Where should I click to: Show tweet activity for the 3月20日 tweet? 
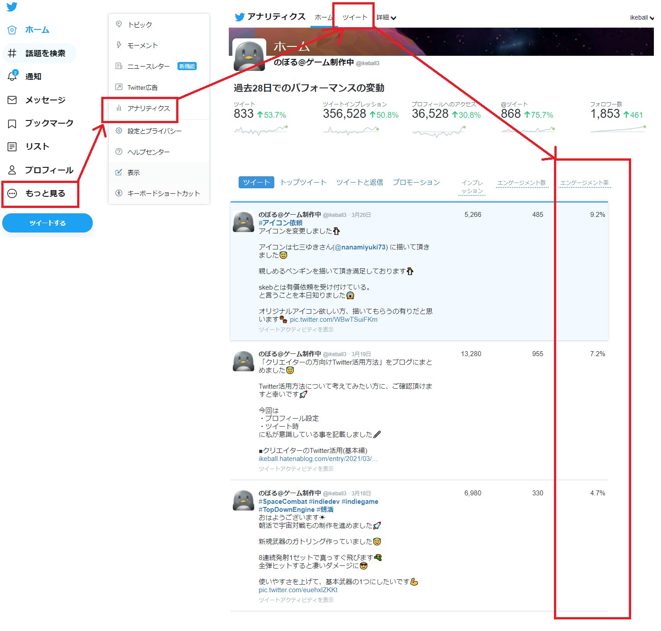click(296, 329)
